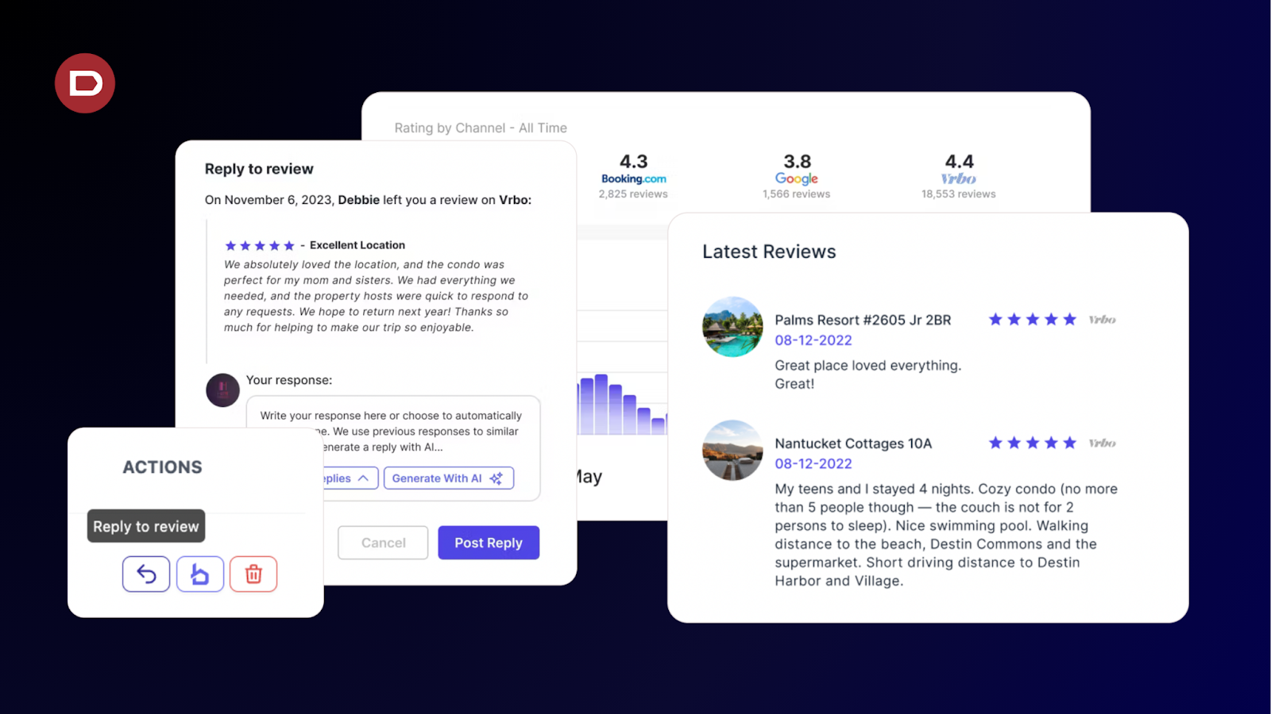This screenshot has height=714, width=1271.
Task: Expand the saved replies dropdown chevron
Action: pos(363,478)
